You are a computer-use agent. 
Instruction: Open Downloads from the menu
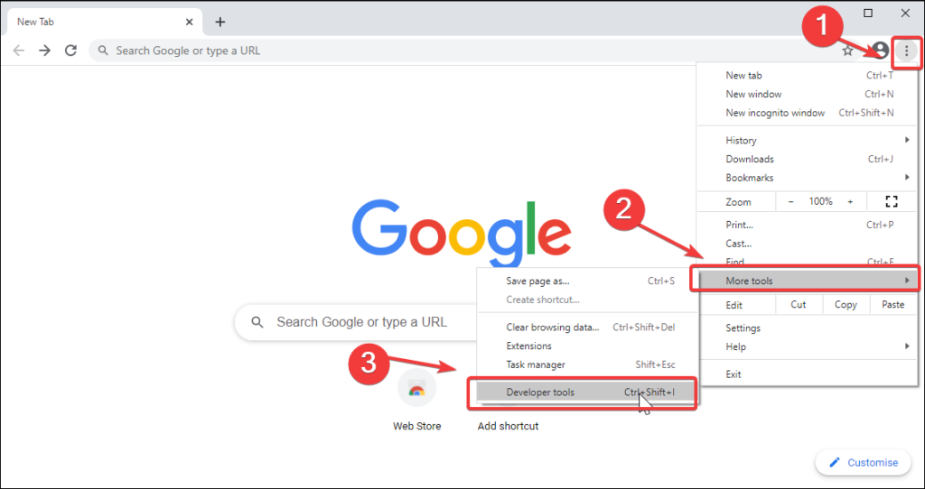point(807,159)
